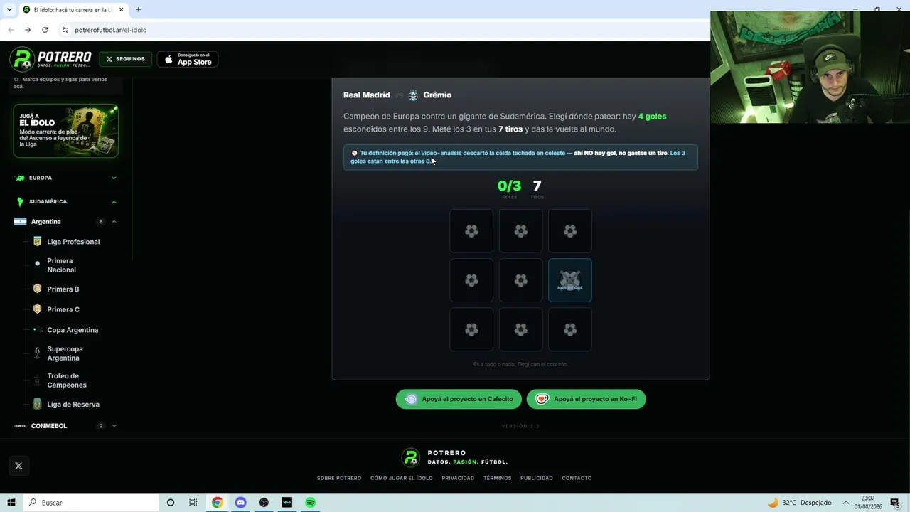Open the Jugá a El Ídolo promo card
Image resolution: width=910 pixels, height=512 pixels.
click(x=65, y=131)
